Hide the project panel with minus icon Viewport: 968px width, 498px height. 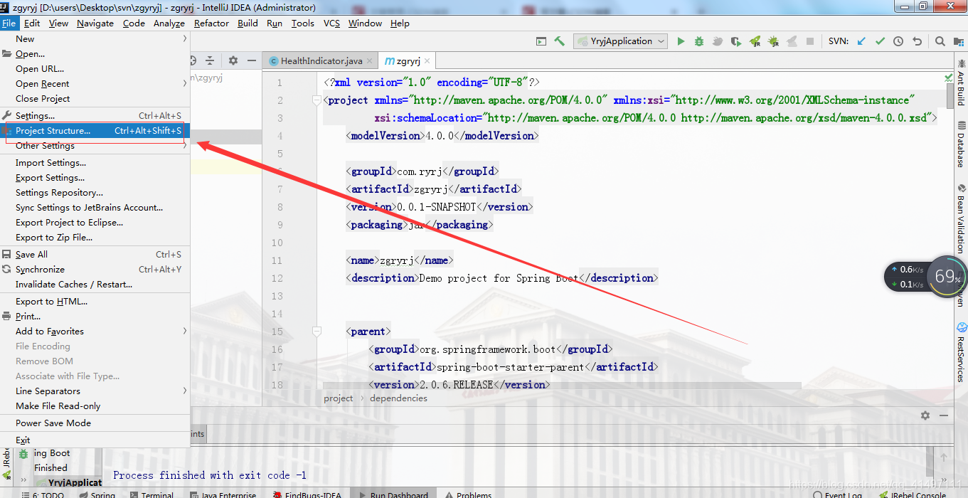click(251, 60)
